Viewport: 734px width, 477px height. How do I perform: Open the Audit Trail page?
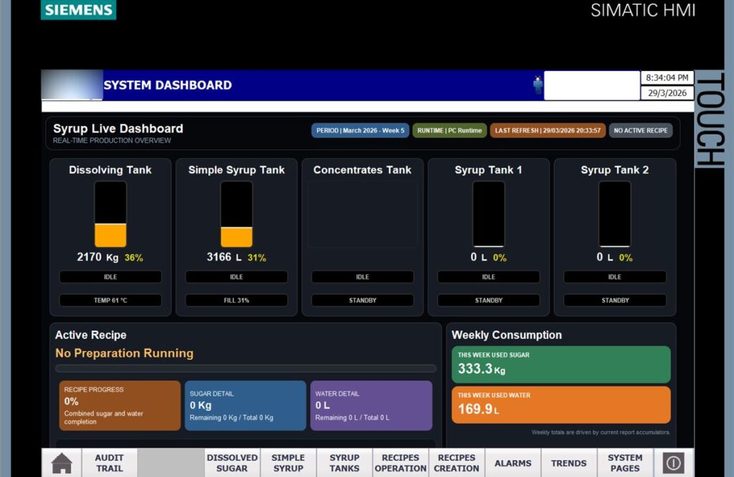tap(110, 463)
